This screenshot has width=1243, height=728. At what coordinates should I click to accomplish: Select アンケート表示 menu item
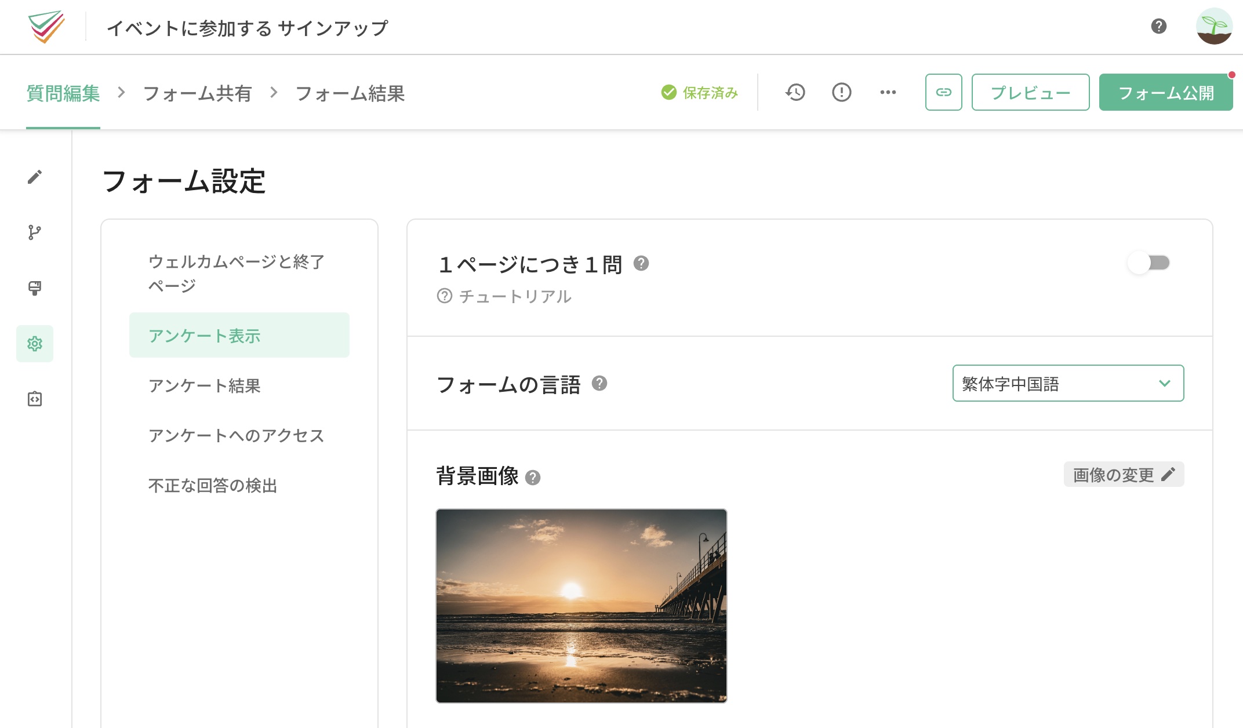239,335
